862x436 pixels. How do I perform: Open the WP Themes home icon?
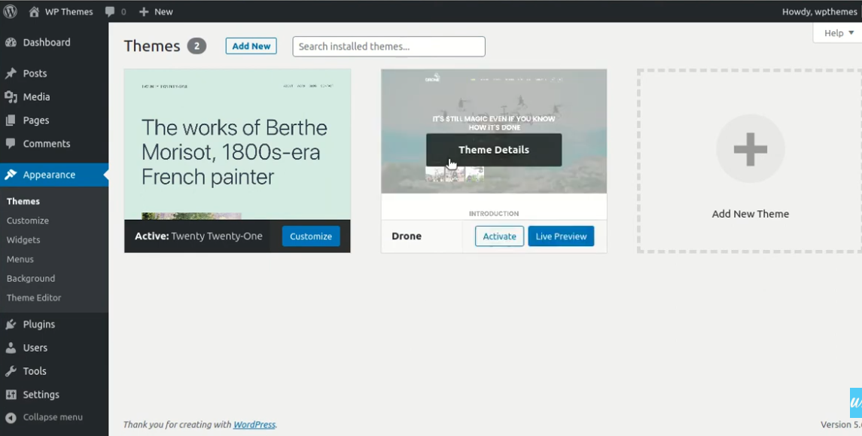coord(34,11)
